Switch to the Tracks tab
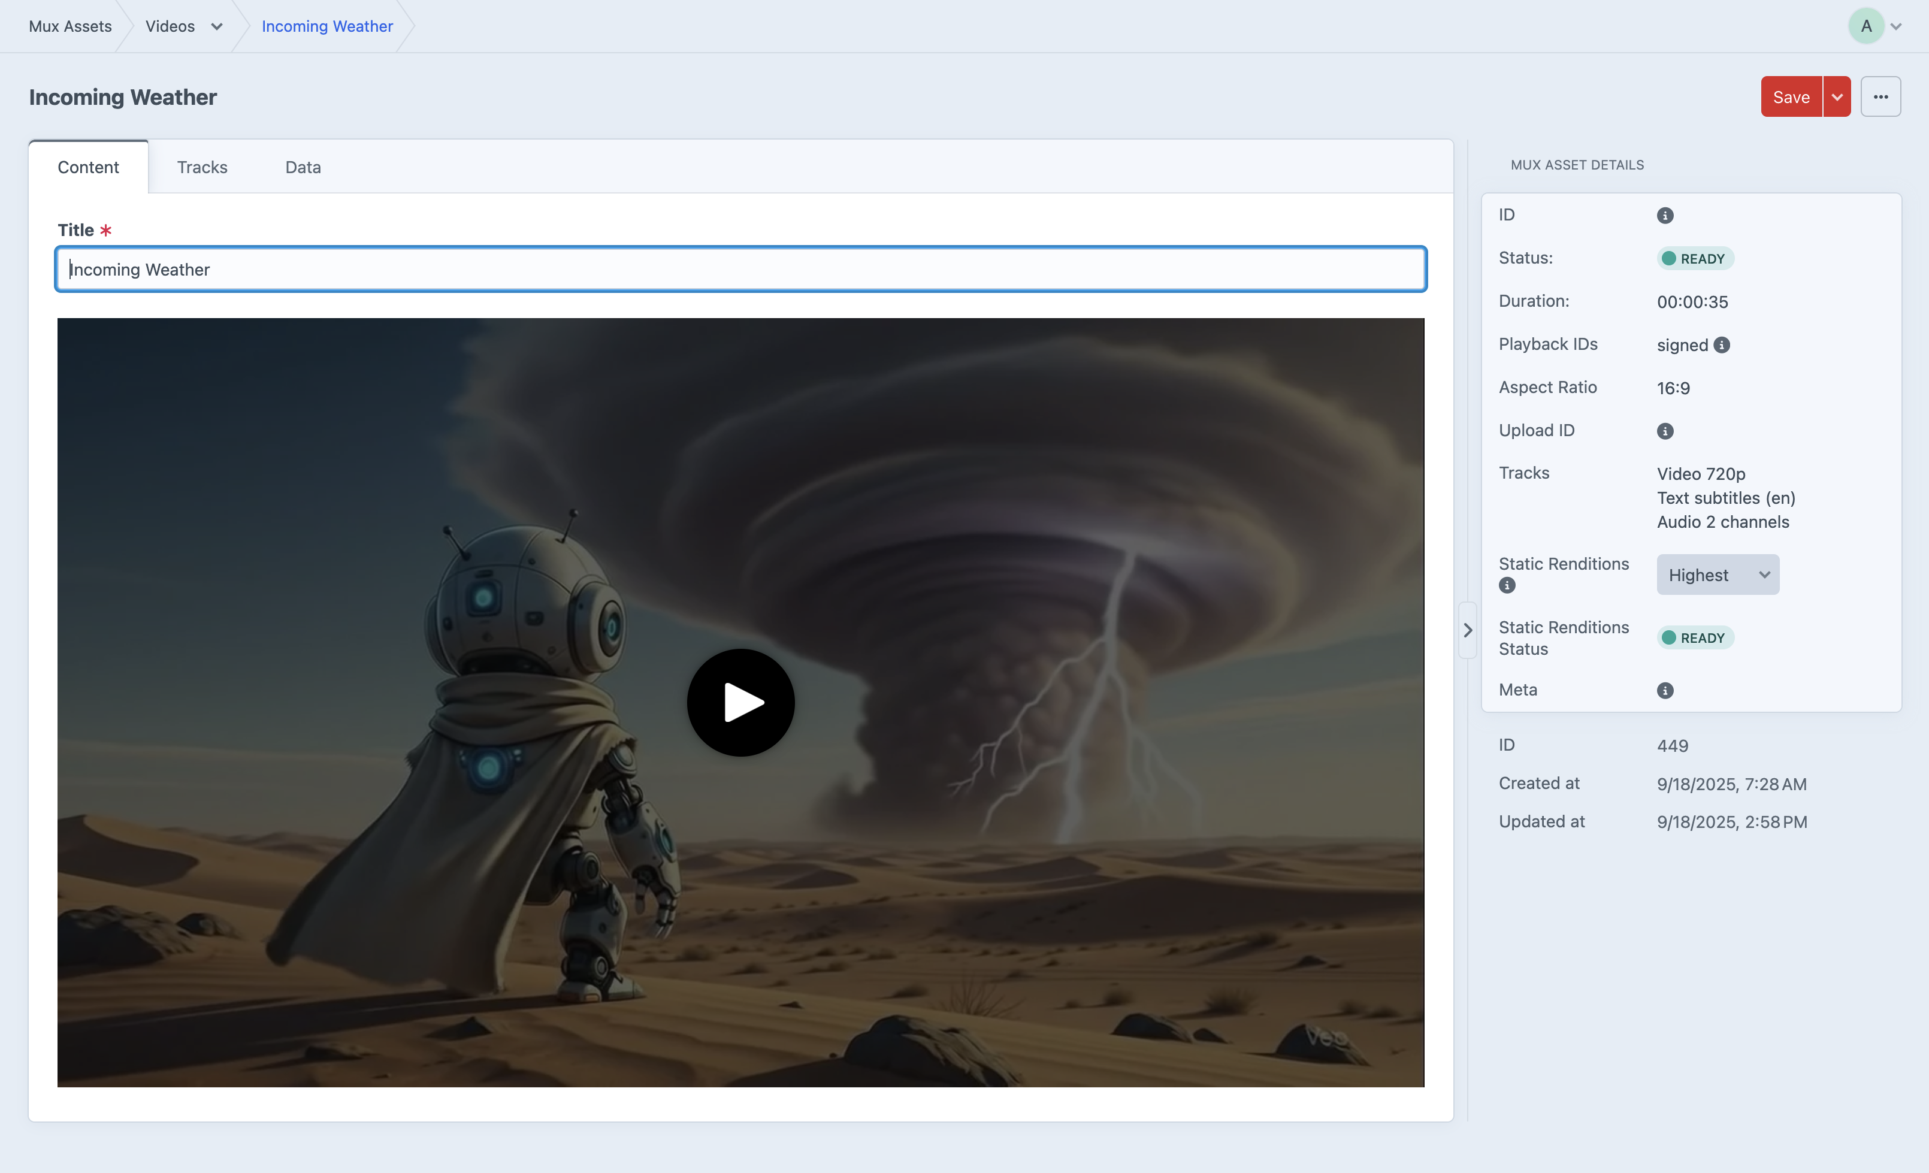The height and width of the screenshot is (1173, 1929). coord(202,167)
